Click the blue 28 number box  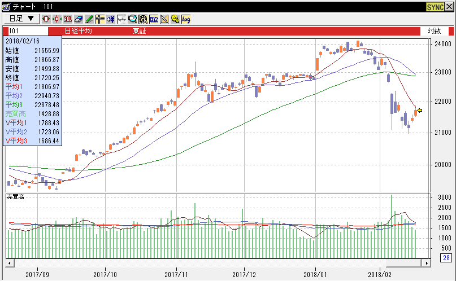[446, 257]
